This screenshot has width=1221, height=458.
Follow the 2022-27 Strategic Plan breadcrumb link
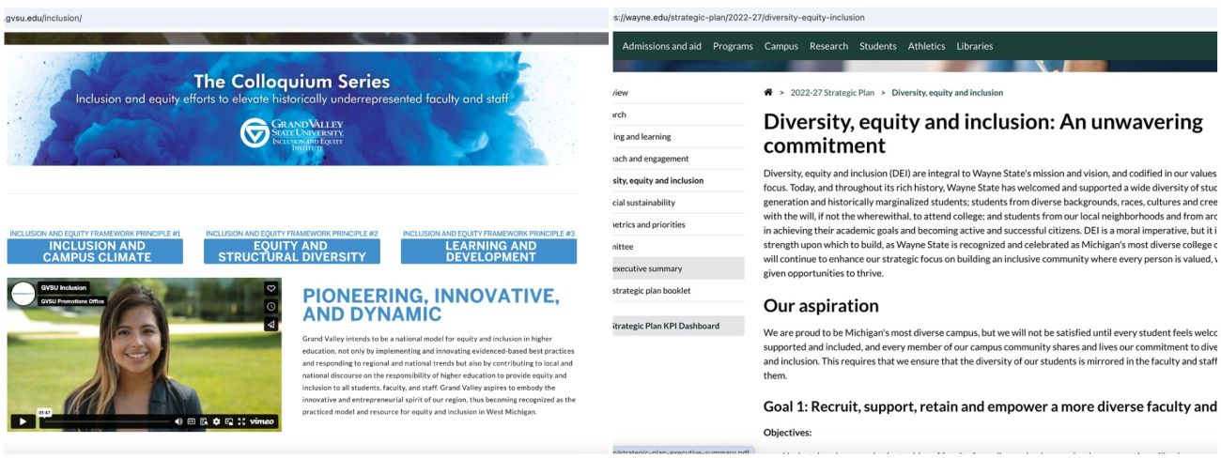(x=832, y=93)
